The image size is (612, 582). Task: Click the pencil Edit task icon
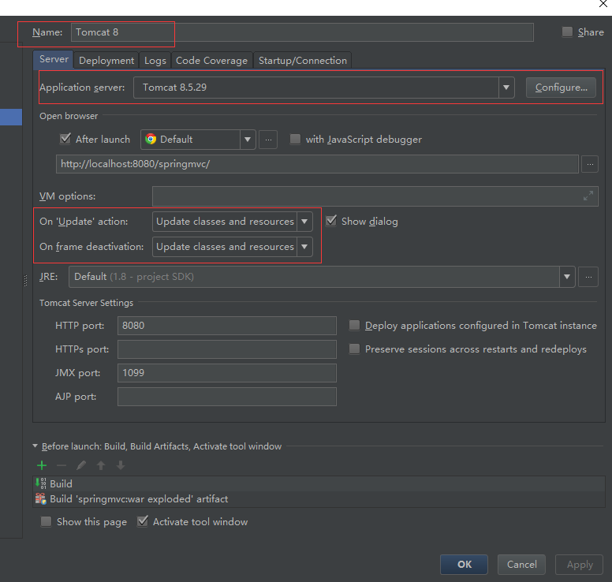(81, 465)
